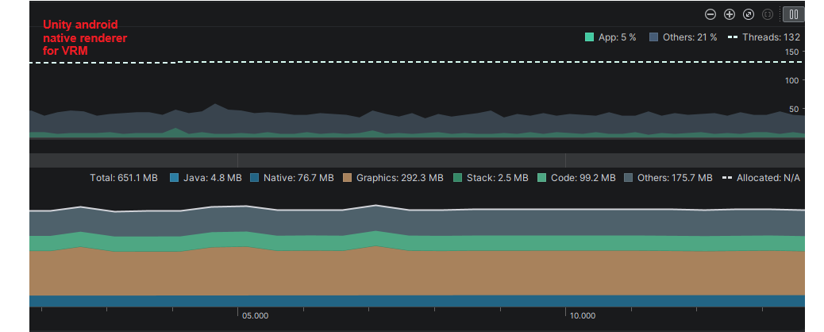
Task: Click the Threads: 132 dashed-line legend
Action: (x=764, y=37)
